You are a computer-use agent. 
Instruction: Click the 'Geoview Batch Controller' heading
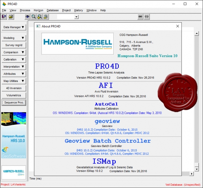click(108, 141)
